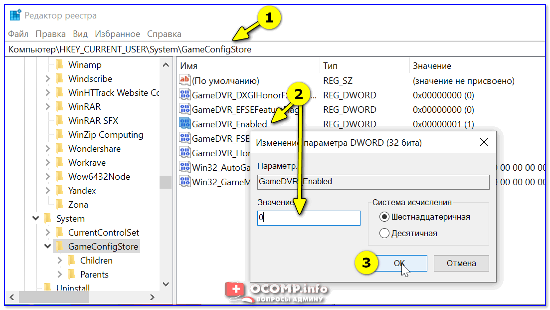The height and width of the screenshot is (310, 550).
Task: Click the registry path address bar
Action: (275, 49)
